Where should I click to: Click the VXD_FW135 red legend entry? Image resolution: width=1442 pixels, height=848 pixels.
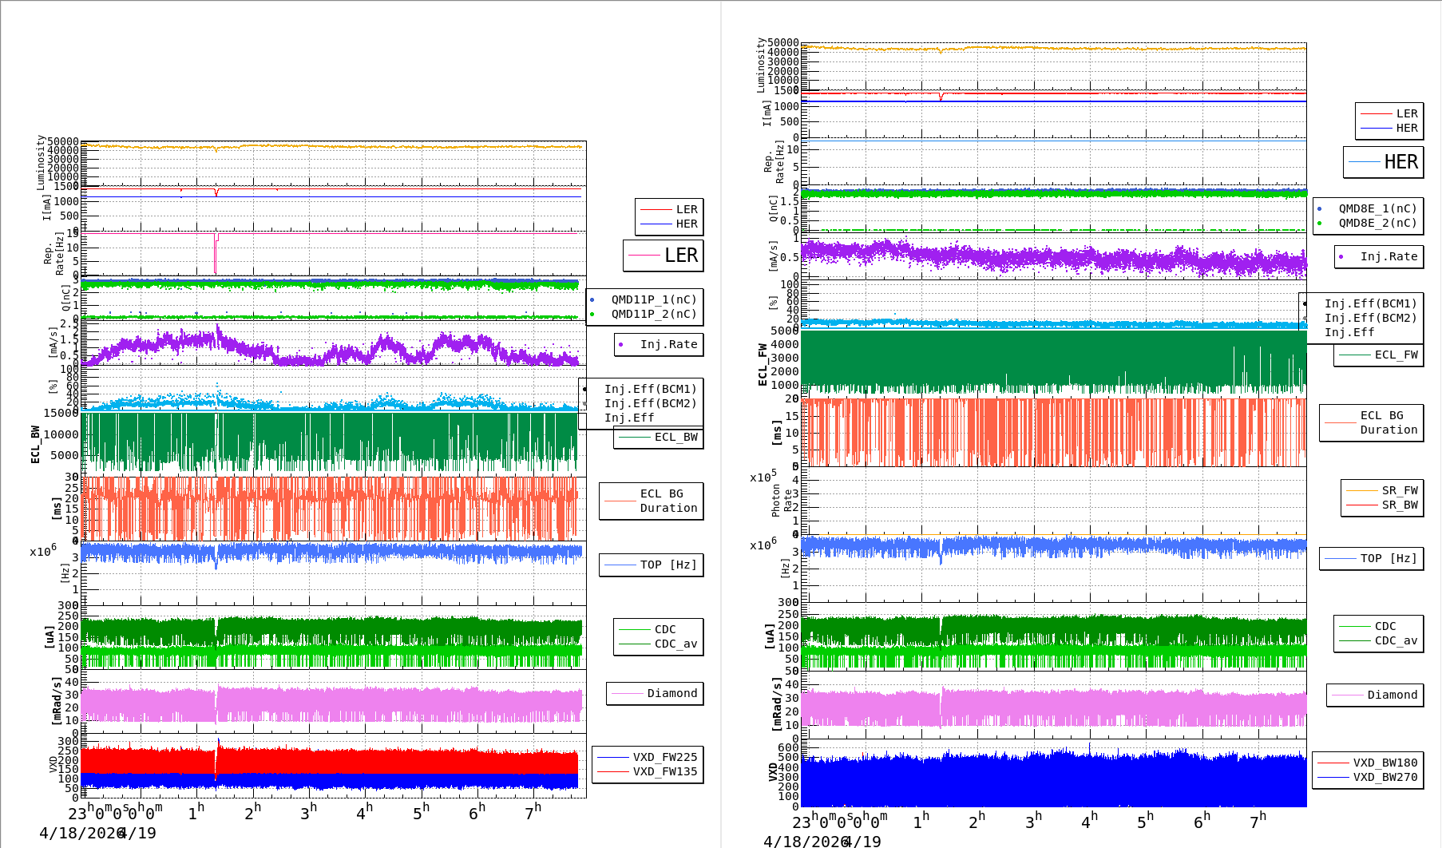[664, 771]
